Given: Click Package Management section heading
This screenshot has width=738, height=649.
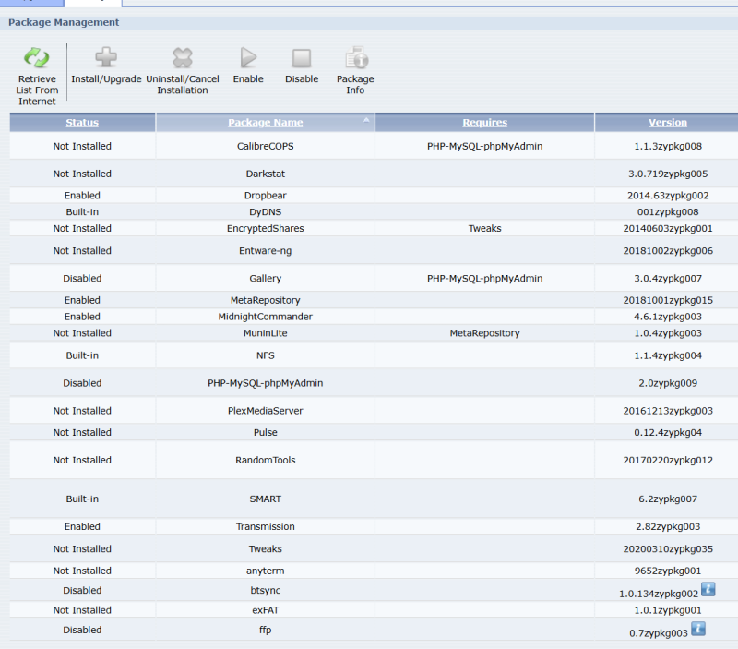Looking at the screenshot, I should 64,22.
